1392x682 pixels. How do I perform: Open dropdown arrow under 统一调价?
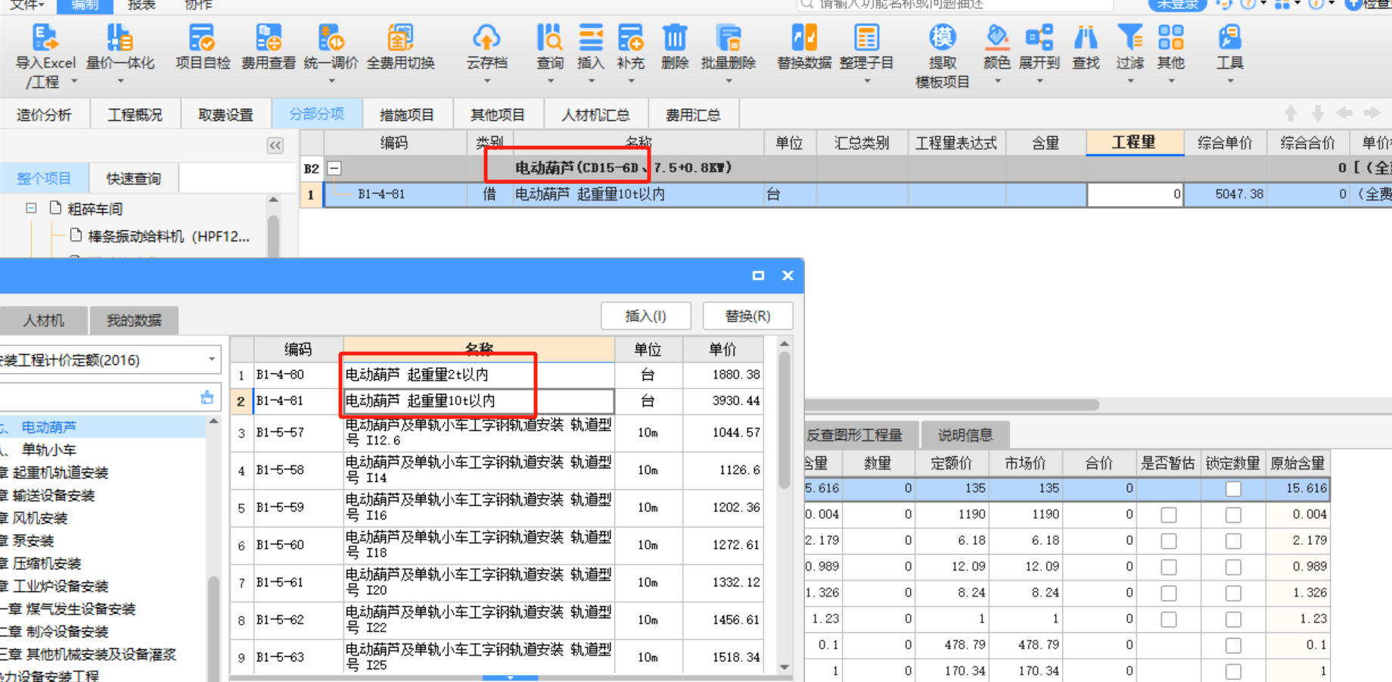(331, 81)
